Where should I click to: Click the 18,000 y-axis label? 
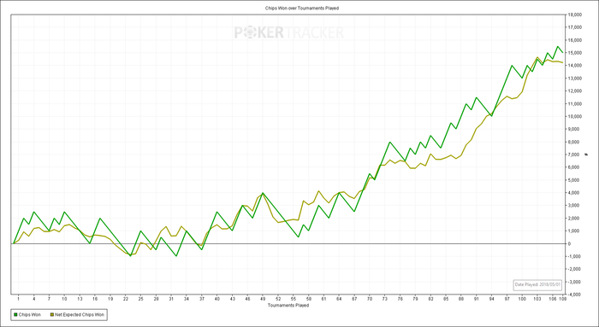pos(575,15)
